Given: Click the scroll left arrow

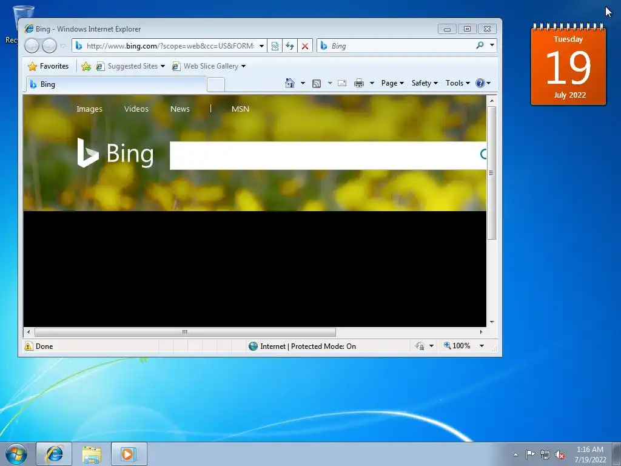Looking at the screenshot, I should point(28,332).
